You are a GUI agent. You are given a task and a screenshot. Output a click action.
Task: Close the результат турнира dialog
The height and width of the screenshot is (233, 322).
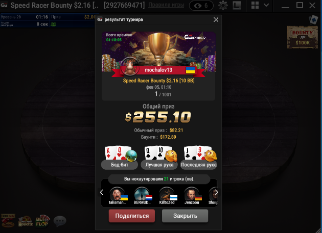(216, 20)
